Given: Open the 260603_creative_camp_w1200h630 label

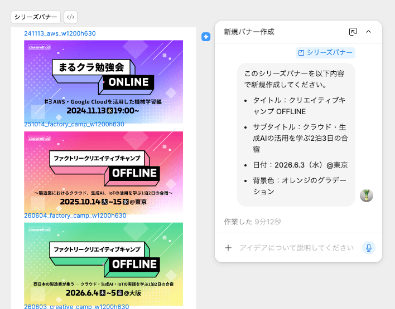Looking at the screenshot, I should pos(76,306).
